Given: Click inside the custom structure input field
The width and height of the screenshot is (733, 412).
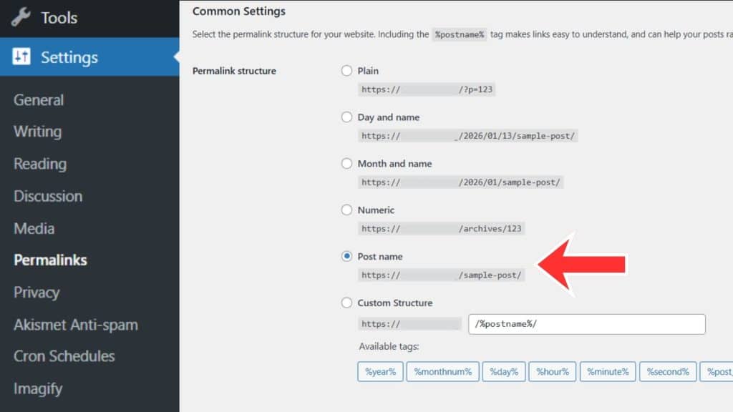Looking at the screenshot, I should point(587,323).
